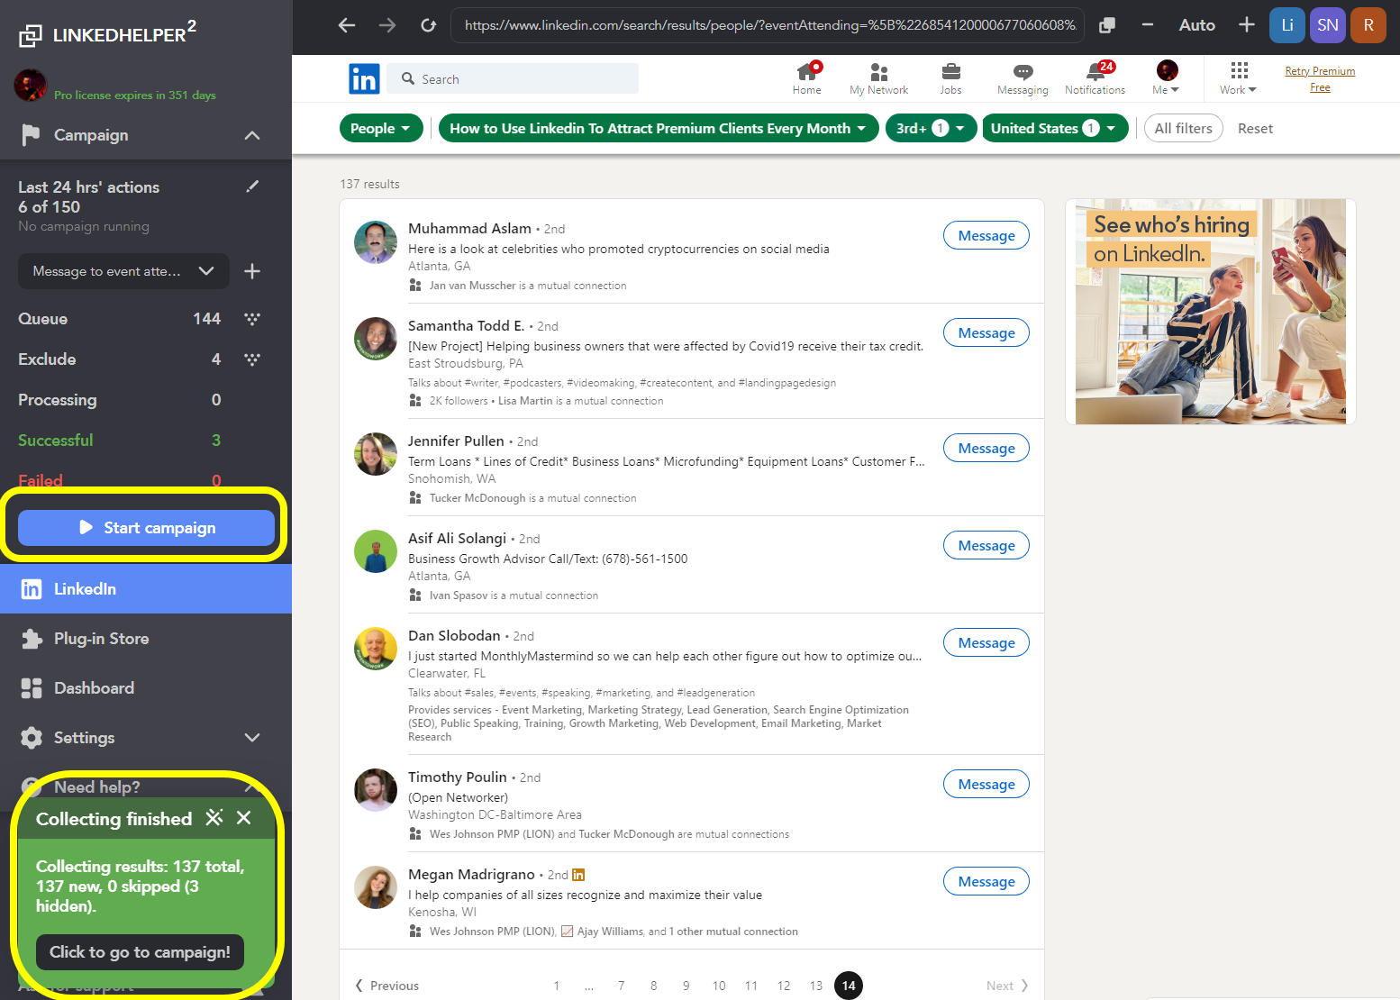Reload the LinkedIn page
Screen dimensions: 1400x1000
(429, 25)
